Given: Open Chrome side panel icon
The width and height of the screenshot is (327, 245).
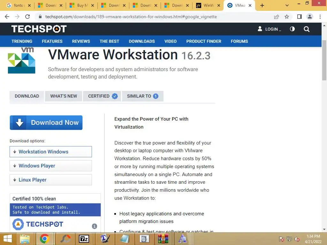Looking at the screenshot, I should pos(300,17).
